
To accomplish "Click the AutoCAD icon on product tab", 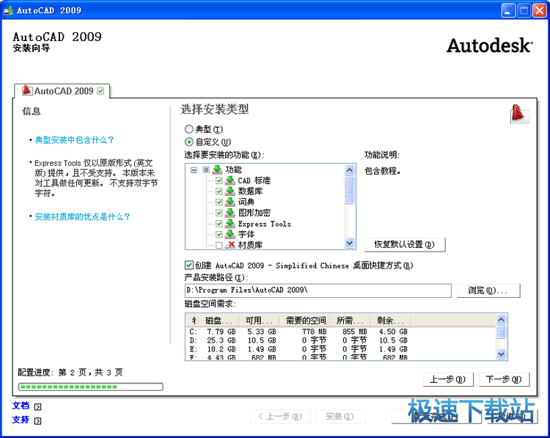I will [x=27, y=90].
